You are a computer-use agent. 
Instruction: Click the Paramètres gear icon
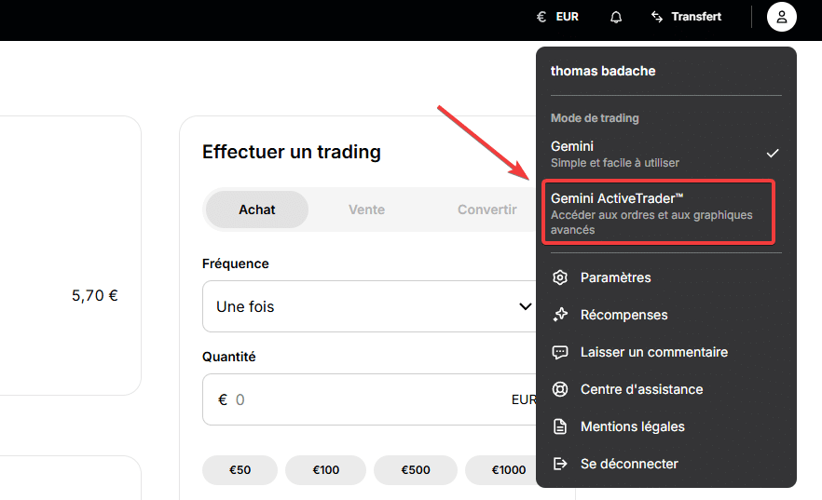[x=560, y=277]
